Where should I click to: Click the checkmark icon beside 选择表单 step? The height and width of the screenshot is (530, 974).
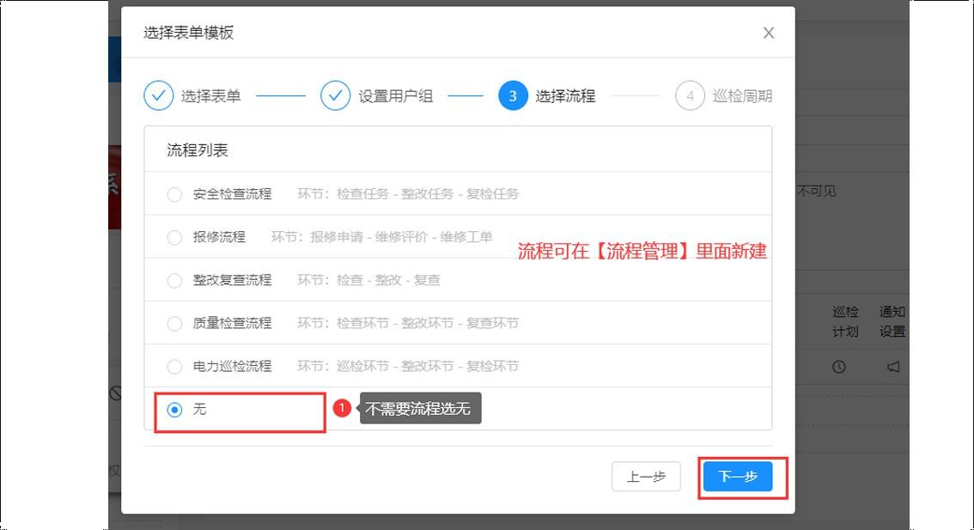157,95
